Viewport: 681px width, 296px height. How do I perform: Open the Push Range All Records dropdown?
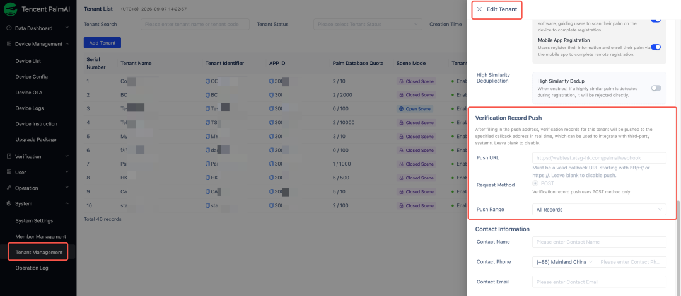click(599, 210)
